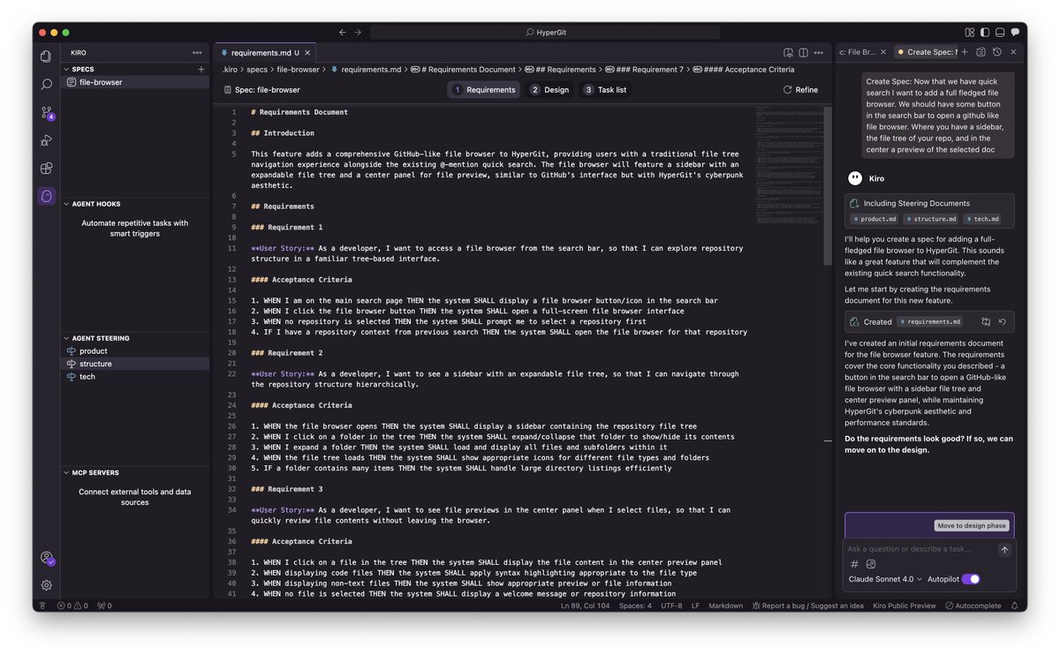Collapse the AGENT HOOKS section
The width and height of the screenshot is (1060, 655).
point(65,204)
